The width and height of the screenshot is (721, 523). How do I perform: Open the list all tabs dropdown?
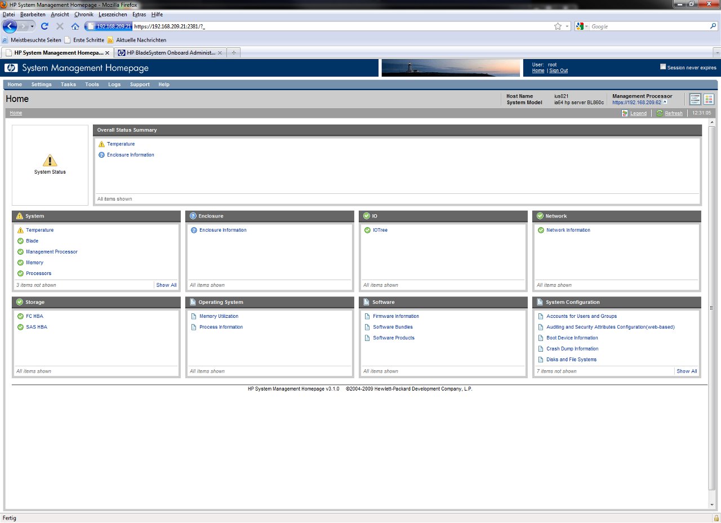coord(716,52)
